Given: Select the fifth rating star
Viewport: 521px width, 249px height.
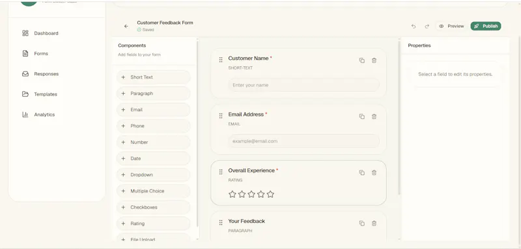Looking at the screenshot, I should click(270, 194).
